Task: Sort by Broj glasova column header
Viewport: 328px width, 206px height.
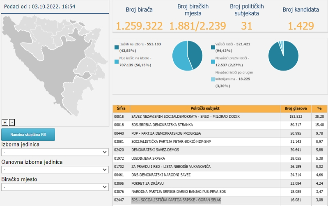Action: 296,108
